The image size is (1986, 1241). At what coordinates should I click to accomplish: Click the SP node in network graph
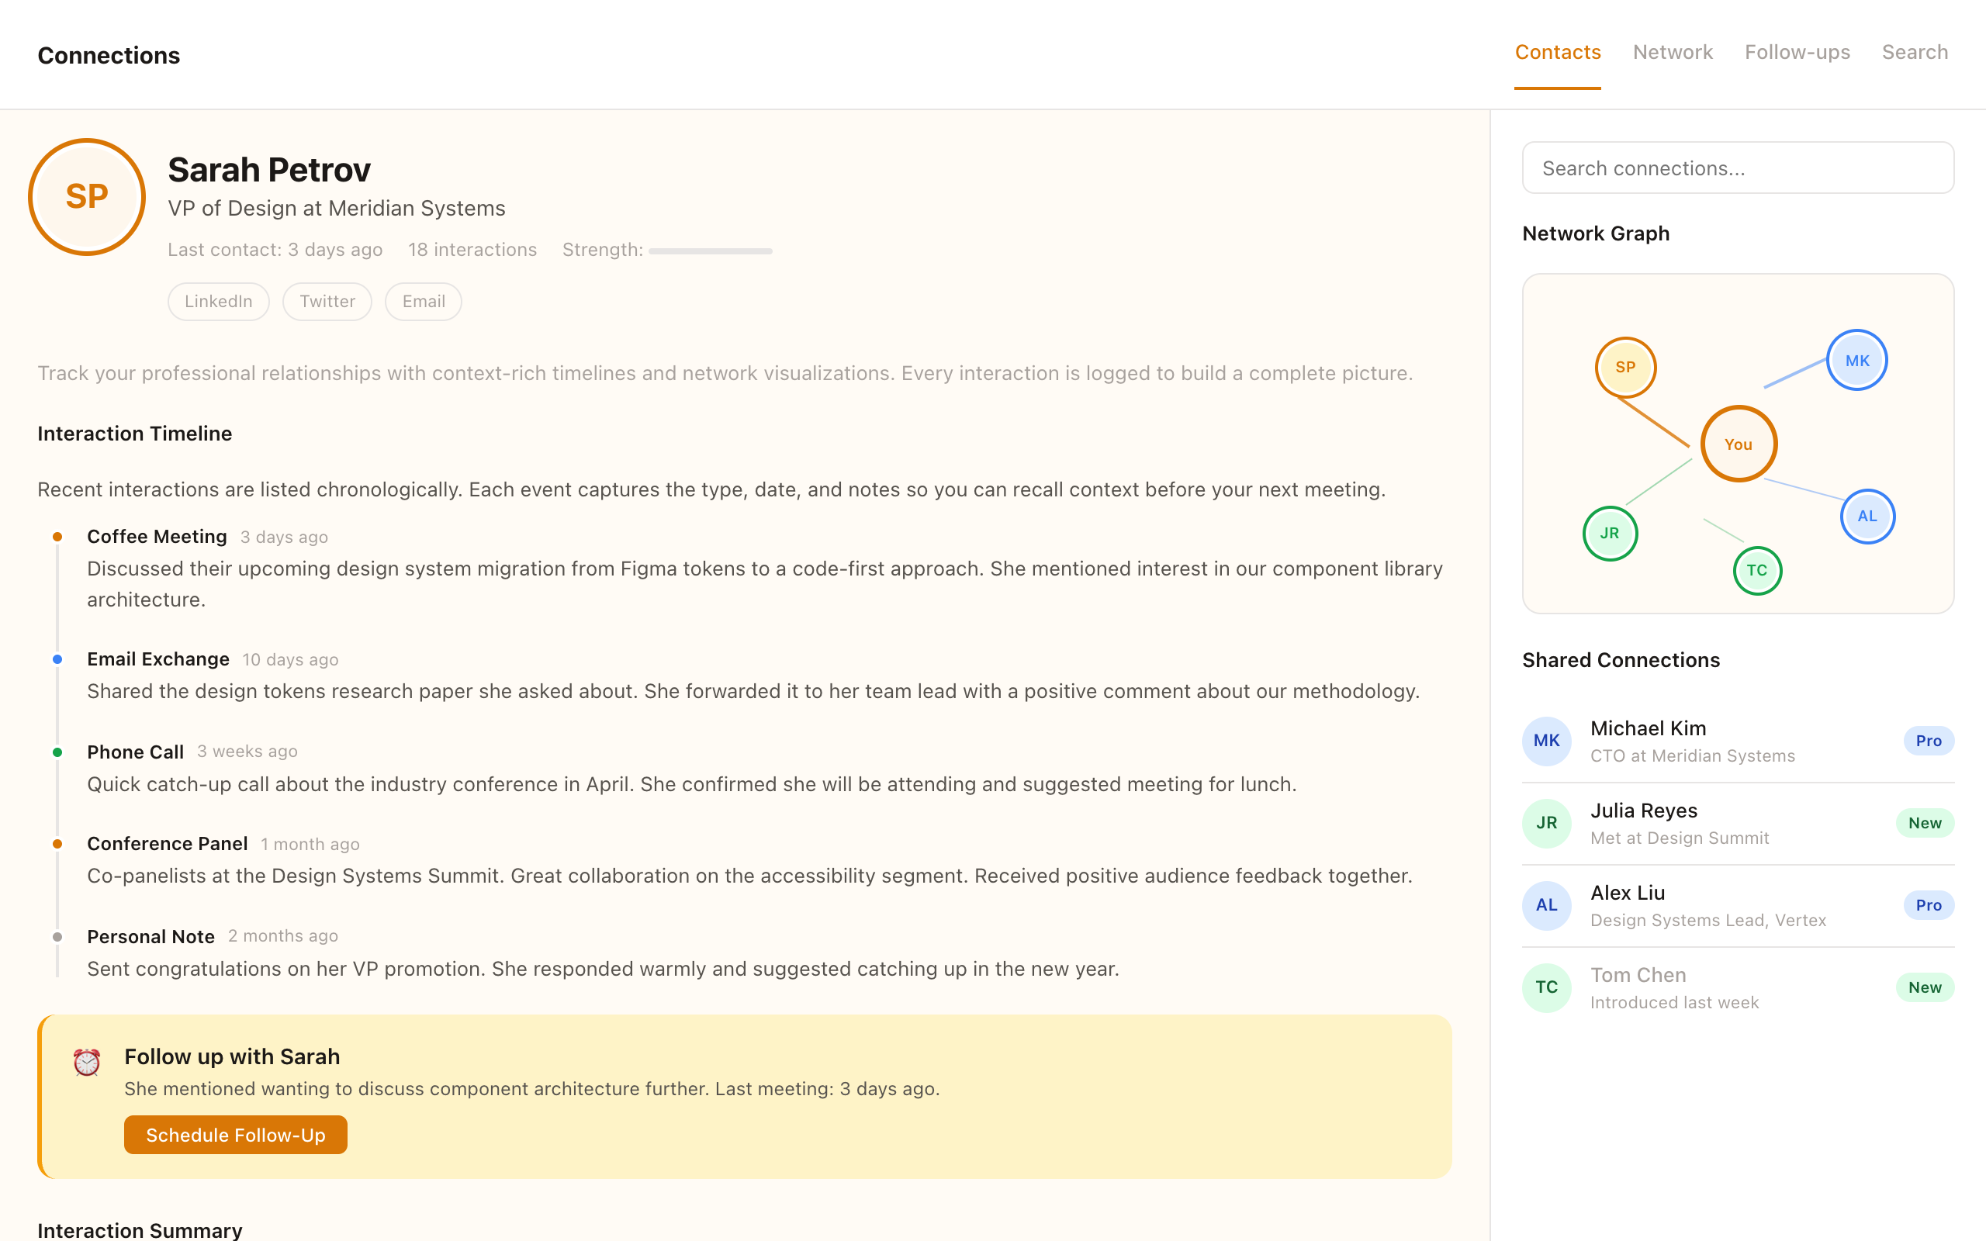[x=1625, y=367]
